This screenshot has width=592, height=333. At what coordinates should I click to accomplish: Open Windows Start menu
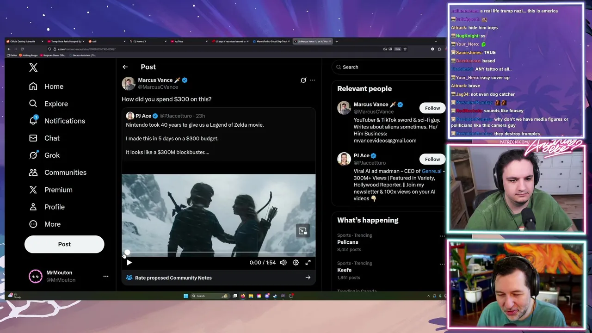(186, 296)
